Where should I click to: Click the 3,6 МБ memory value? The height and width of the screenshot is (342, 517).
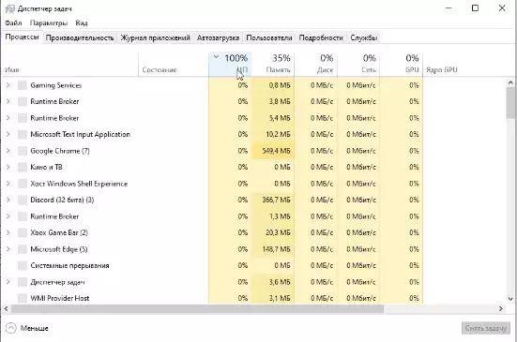pos(280,282)
